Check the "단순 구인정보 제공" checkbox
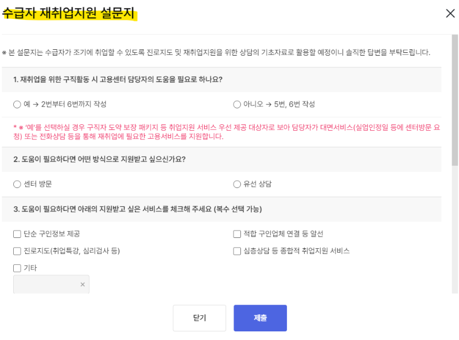 16,234
